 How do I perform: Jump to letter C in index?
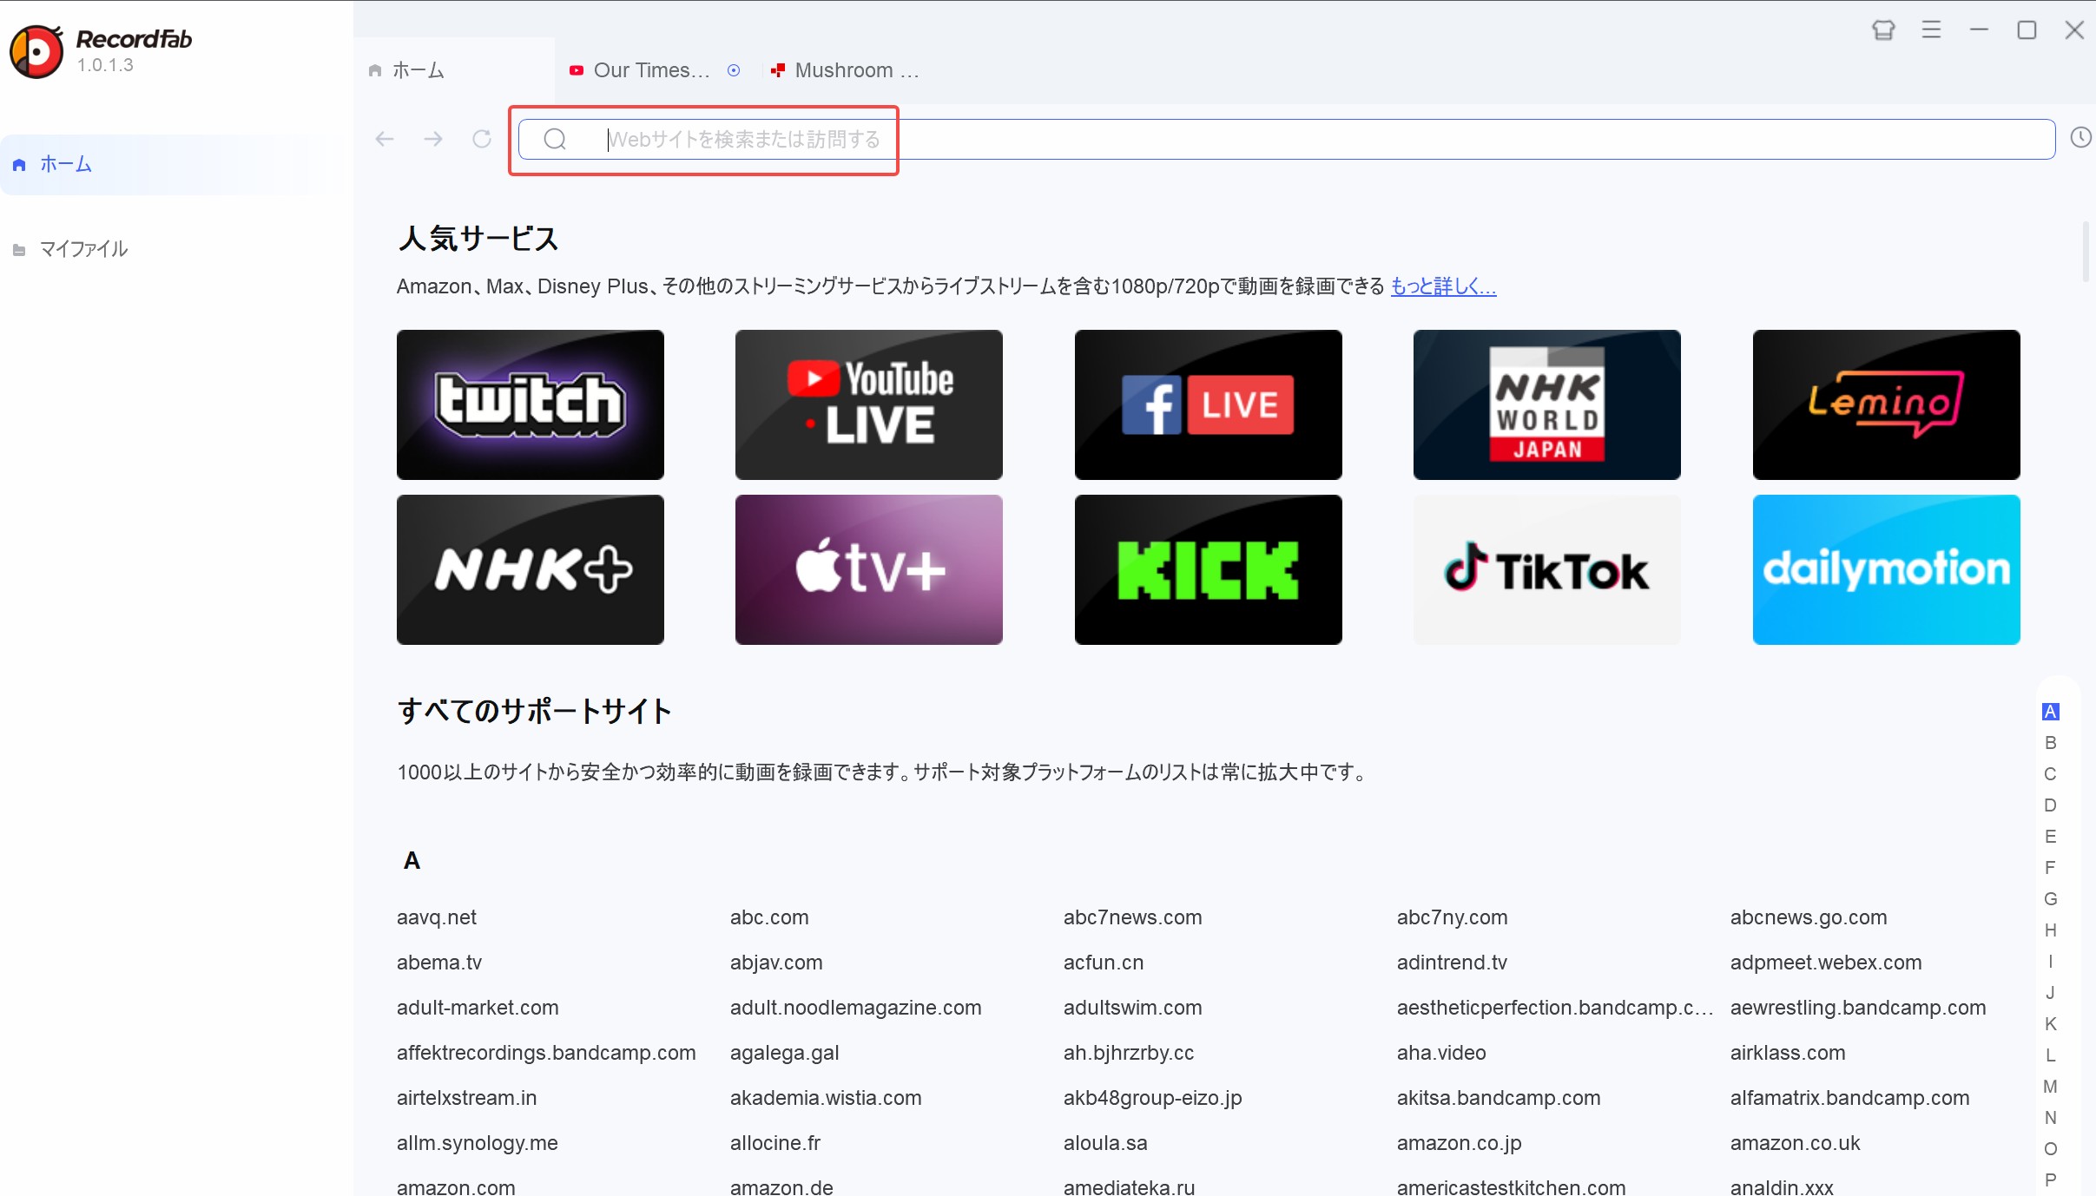pos(2050,774)
